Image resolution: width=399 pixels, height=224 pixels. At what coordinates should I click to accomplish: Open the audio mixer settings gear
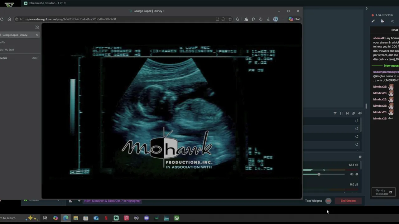tap(360, 157)
